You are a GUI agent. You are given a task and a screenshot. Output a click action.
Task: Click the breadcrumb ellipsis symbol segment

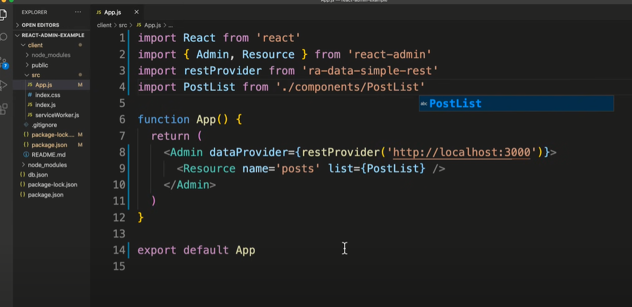coord(171,26)
